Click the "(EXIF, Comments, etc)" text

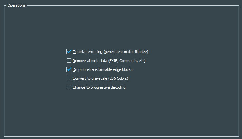coord(127,61)
